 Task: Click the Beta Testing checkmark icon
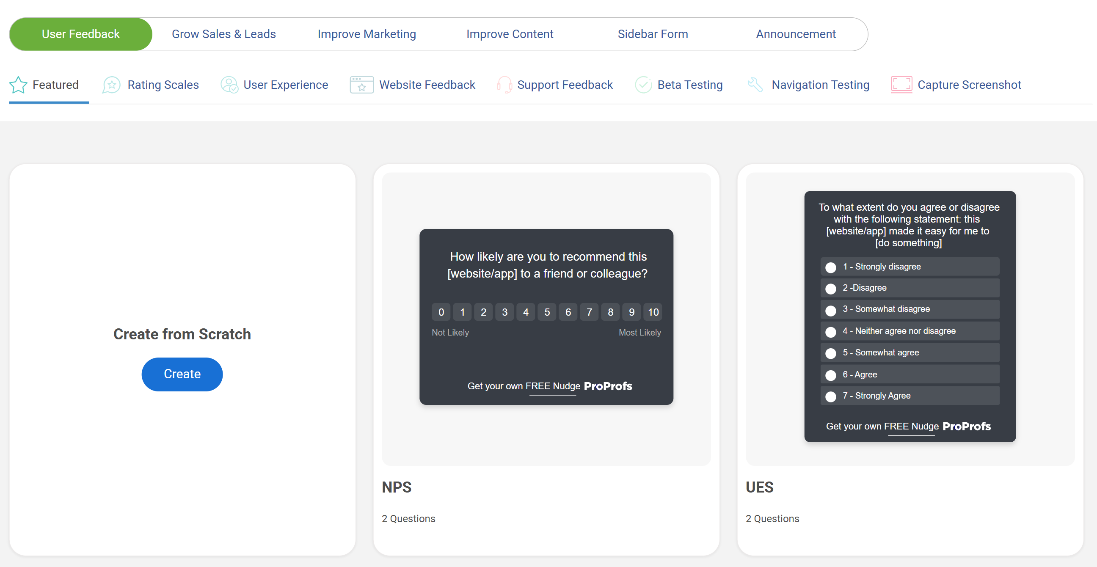pyautogui.click(x=643, y=85)
